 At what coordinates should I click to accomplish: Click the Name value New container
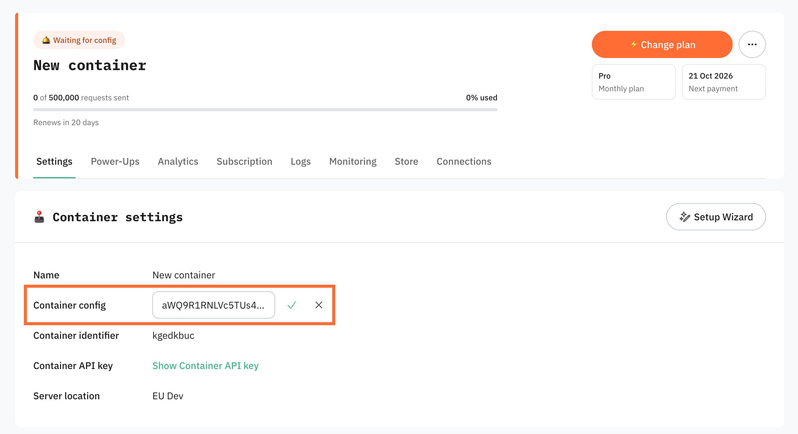coord(183,275)
